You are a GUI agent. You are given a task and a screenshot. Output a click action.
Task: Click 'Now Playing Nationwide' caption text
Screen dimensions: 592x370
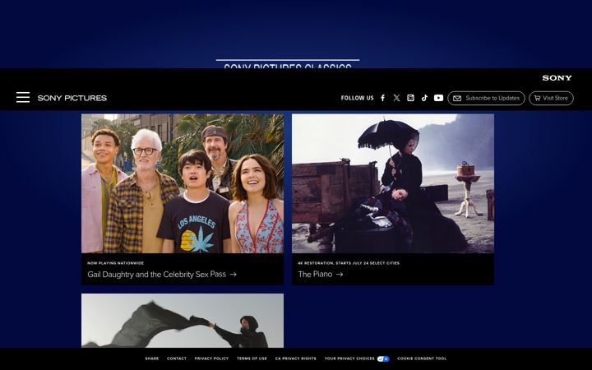[x=116, y=263]
